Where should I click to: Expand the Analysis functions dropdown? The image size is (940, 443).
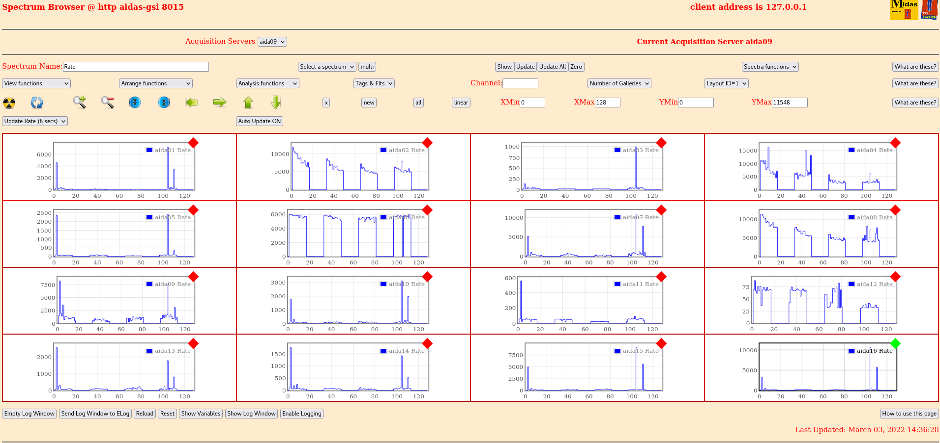click(x=268, y=83)
